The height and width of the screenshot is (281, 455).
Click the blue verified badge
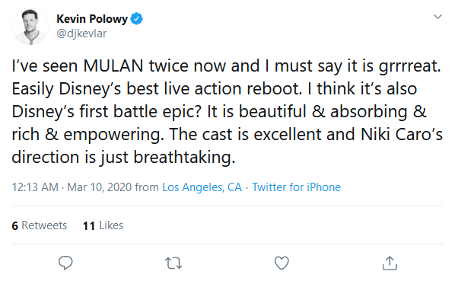[137, 19]
